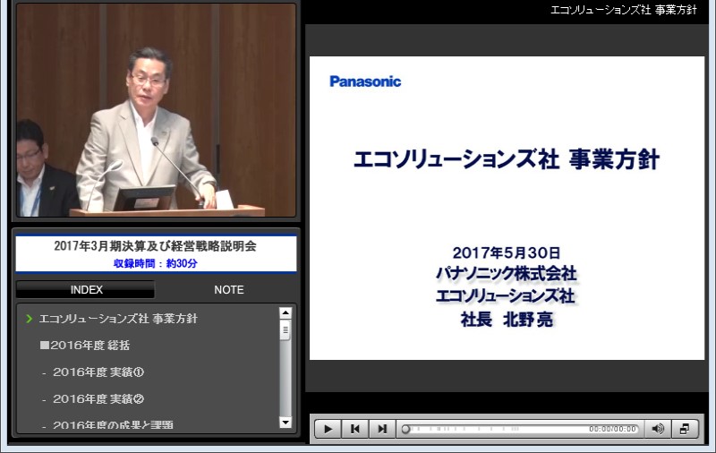Click the seek bar handle knob
The image size is (716, 453).
point(405,429)
